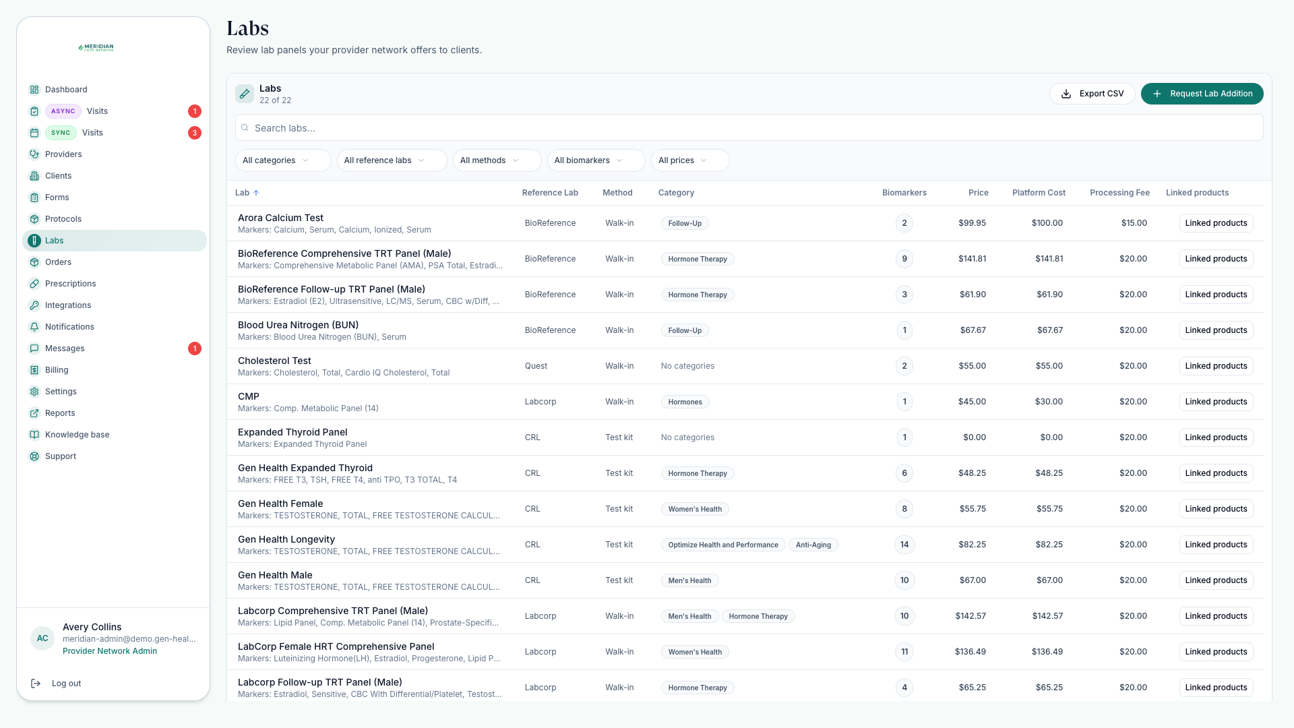Open Linked products for Gen Health Female

[x=1216, y=509]
